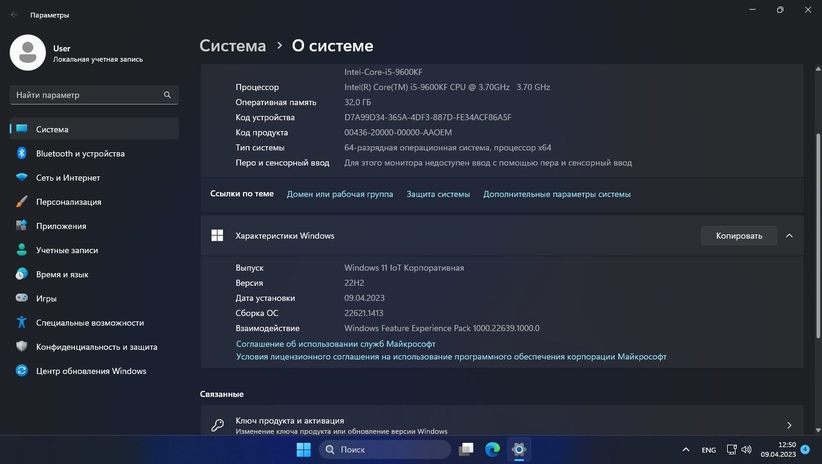Click the User account avatar
The image size is (822, 464).
tap(28, 53)
